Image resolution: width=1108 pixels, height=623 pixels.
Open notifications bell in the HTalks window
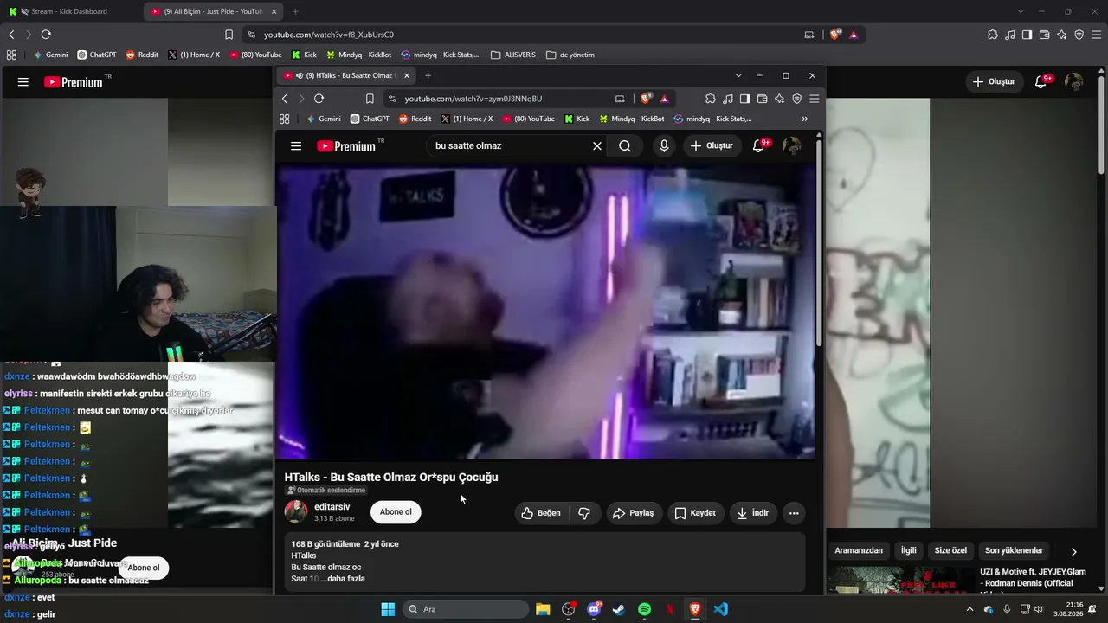pos(759,146)
